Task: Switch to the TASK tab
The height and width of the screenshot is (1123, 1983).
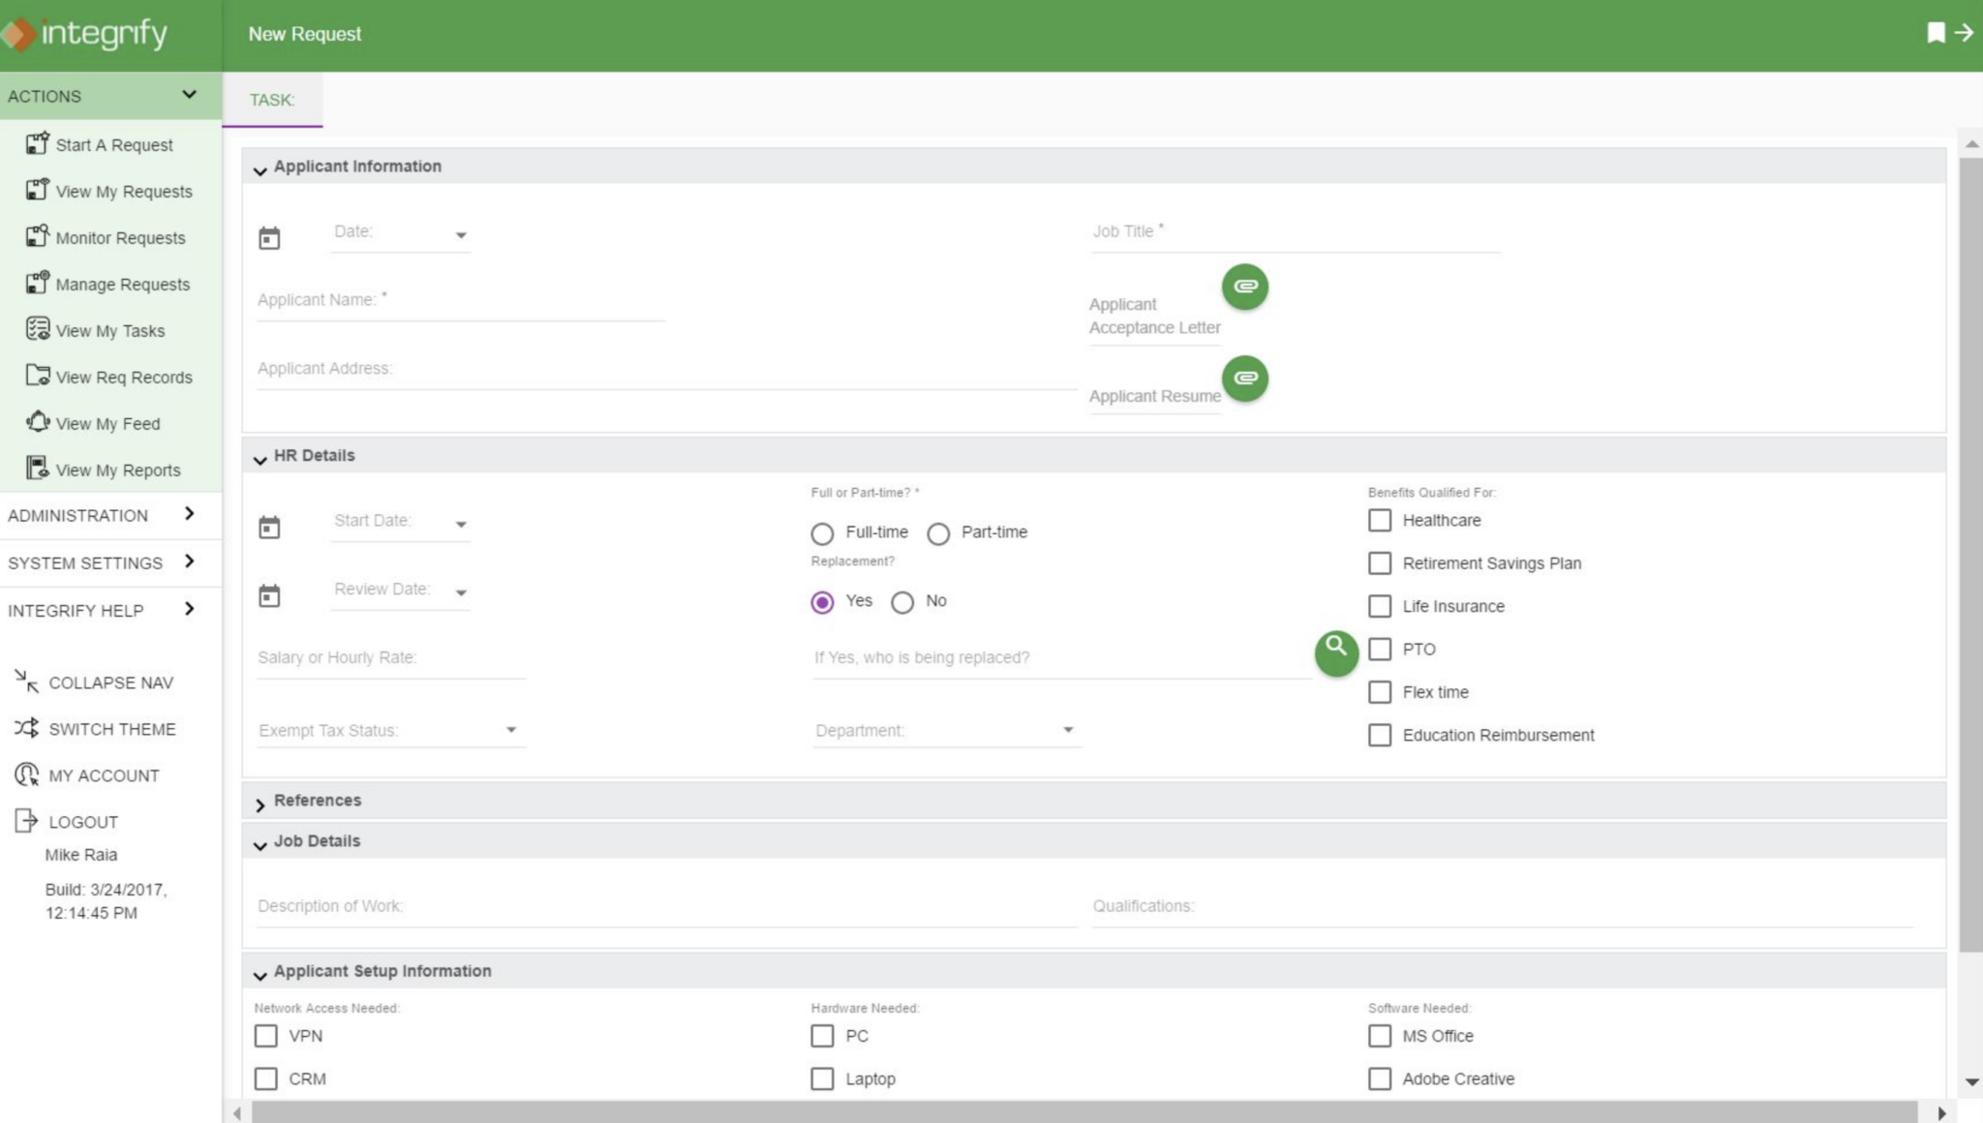Action: click(272, 100)
